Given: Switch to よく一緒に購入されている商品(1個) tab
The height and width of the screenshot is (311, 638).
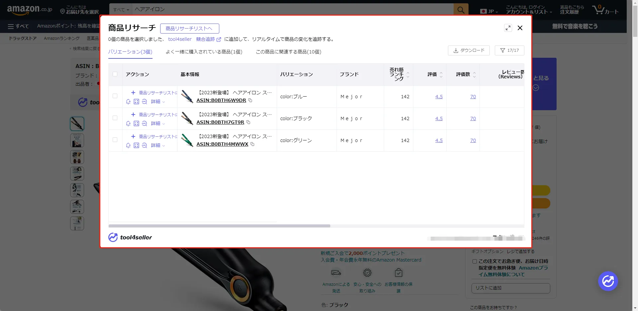Looking at the screenshot, I should [204, 52].
